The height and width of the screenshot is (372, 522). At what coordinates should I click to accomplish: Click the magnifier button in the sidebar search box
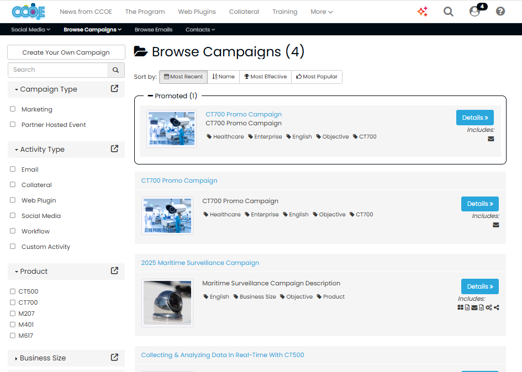pyautogui.click(x=115, y=70)
